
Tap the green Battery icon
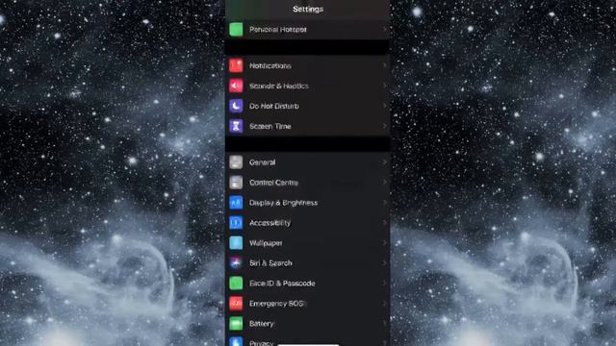(236, 324)
